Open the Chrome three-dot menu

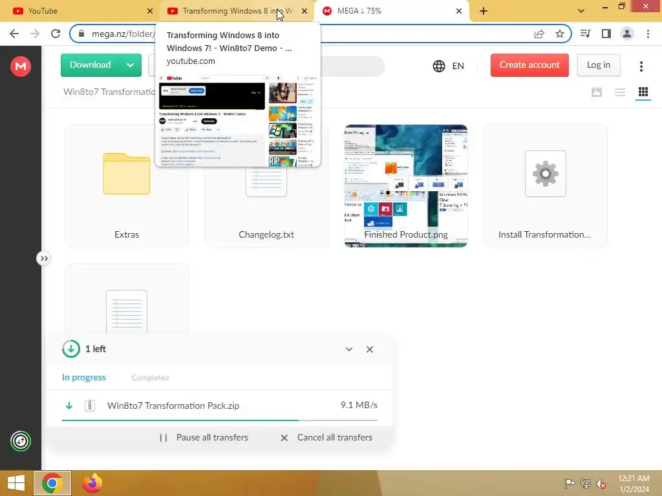(x=648, y=34)
